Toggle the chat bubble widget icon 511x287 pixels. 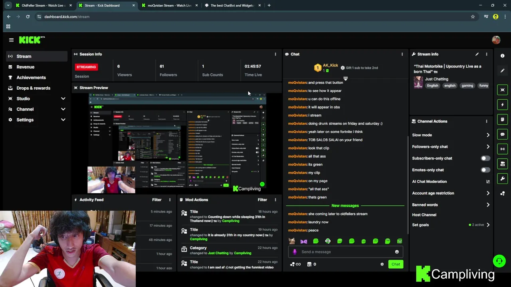point(503,134)
